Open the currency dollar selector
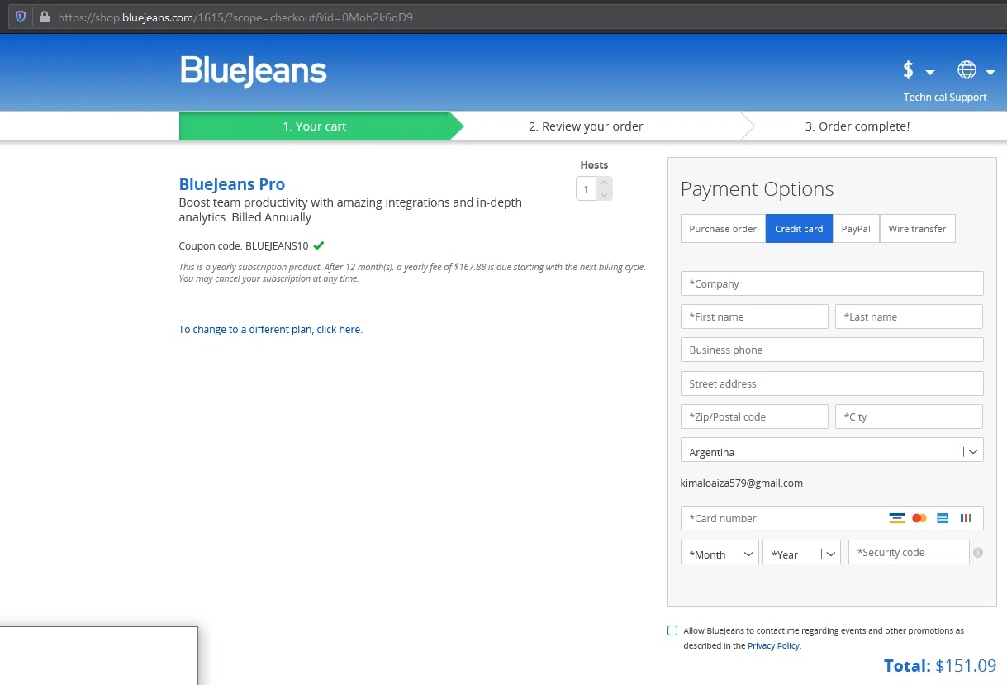Image resolution: width=1007 pixels, height=685 pixels. 918,70
